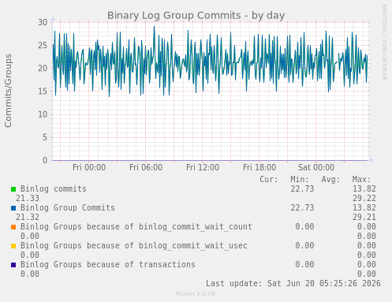Viewport: 392px width, 302px height.
Task: Click the 'Min:' column header
Action: point(300,180)
